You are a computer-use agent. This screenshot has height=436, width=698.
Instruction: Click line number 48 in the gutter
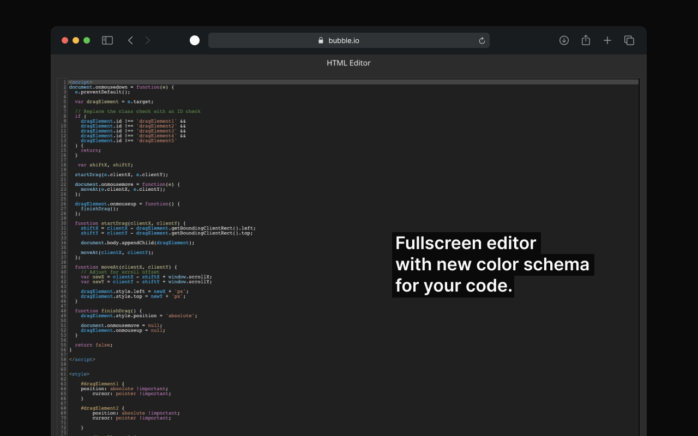click(64, 311)
